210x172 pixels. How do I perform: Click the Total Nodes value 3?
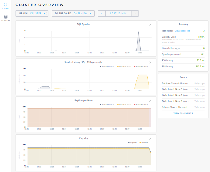[204, 31]
